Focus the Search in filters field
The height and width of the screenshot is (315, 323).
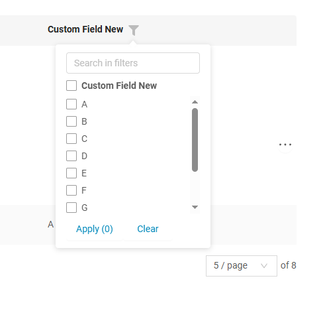[x=133, y=63]
